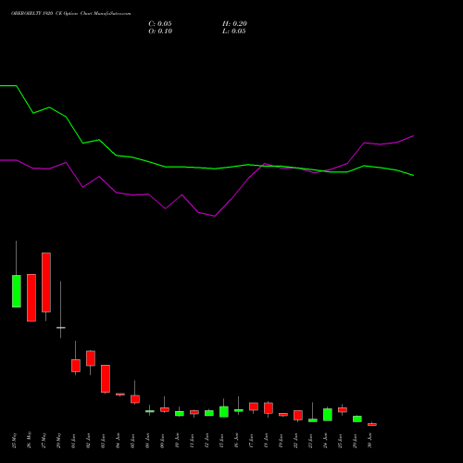Click the 10 Jun date label

click(x=177, y=441)
